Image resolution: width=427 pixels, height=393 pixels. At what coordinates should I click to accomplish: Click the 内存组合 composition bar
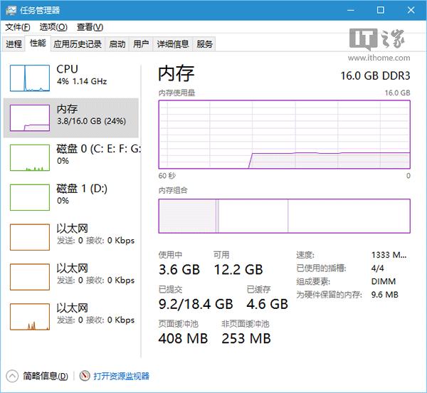point(284,216)
